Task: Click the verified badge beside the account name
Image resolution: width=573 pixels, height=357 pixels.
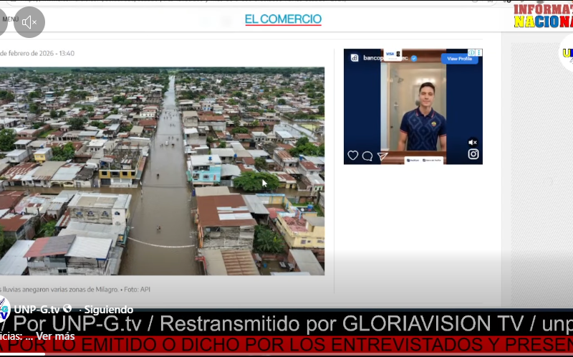Action: point(413,58)
